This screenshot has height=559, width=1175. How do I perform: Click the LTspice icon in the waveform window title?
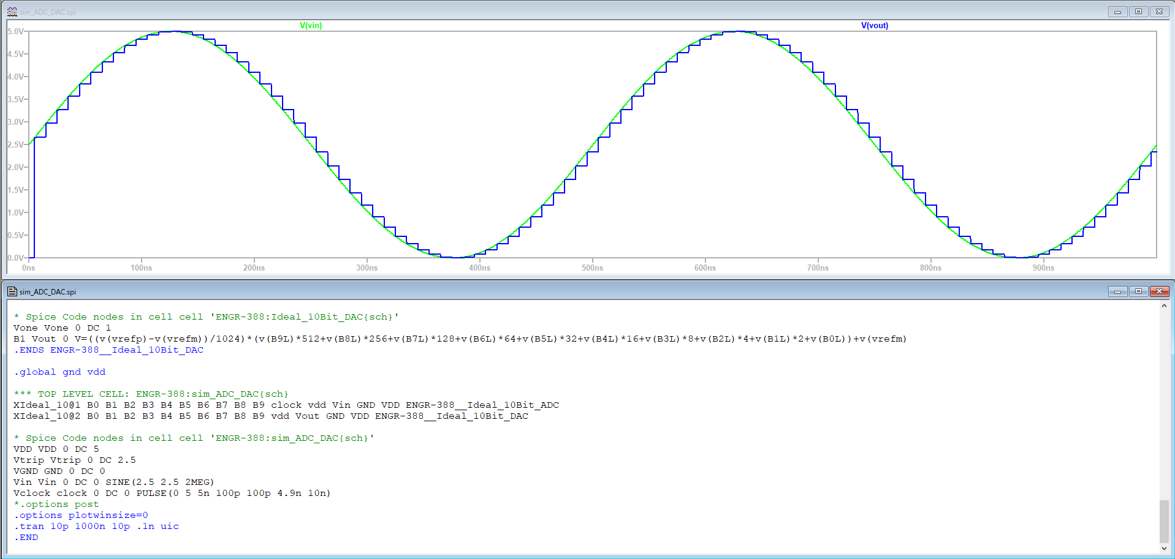coord(12,12)
